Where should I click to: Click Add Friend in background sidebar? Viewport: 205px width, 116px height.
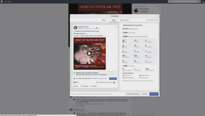[x=143, y=12]
